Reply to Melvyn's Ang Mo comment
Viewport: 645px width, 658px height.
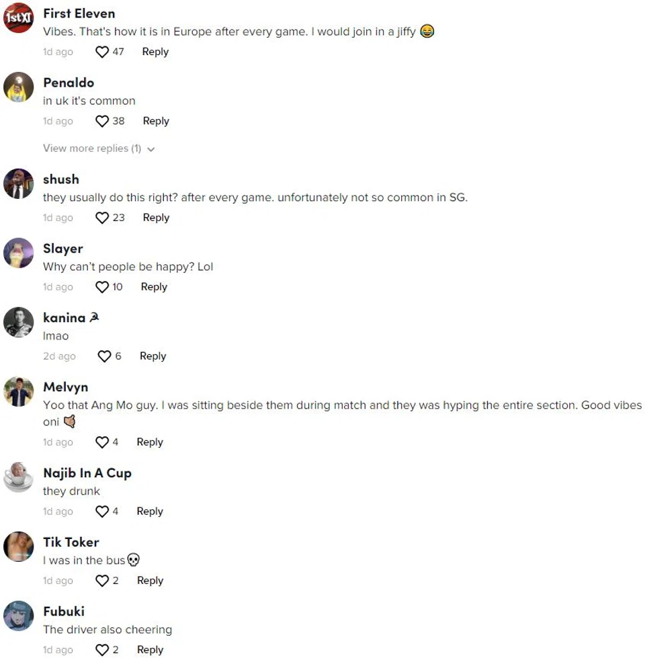click(x=150, y=442)
